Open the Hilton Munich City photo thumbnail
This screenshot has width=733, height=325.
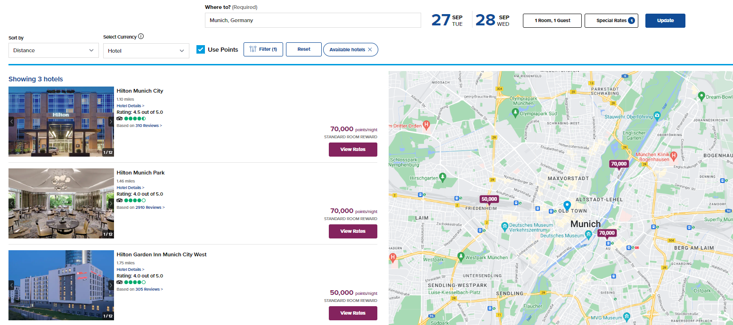click(61, 121)
